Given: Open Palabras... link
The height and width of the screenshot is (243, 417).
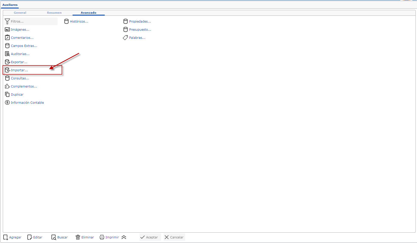Looking at the screenshot, I should click(x=137, y=38).
